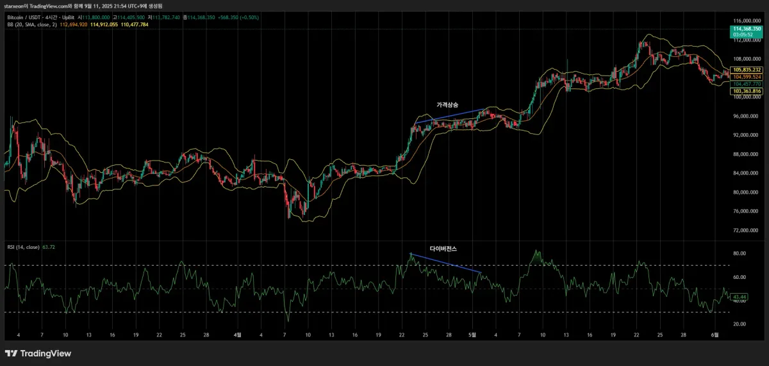
Task: Click the green current price label 114,368.350
Action: [747, 29]
